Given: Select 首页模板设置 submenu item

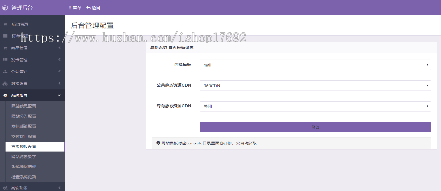Looking at the screenshot, I should (35, 146).
